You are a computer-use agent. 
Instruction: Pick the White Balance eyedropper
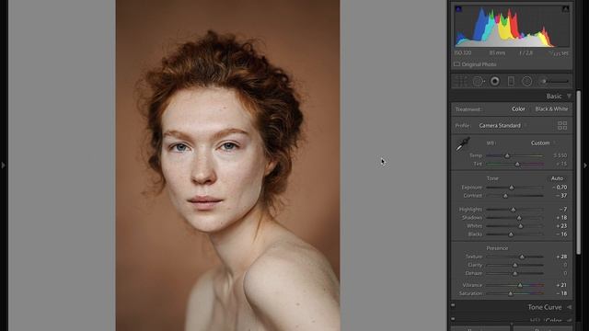point(463,143)
